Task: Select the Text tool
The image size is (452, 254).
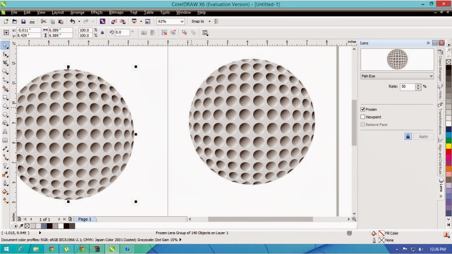Action: (x=5, y=131)
